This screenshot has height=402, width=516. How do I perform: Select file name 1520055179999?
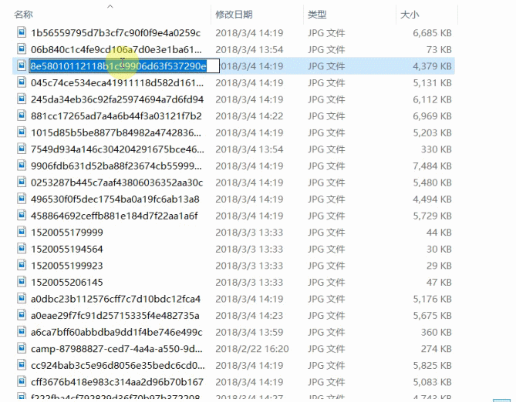click(67, 233)
